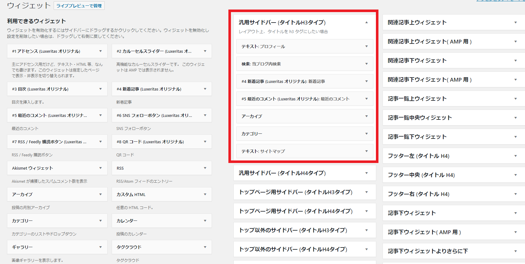Click the カレンダー widget arrow icon
525x264 pixels.
(205, 221)
